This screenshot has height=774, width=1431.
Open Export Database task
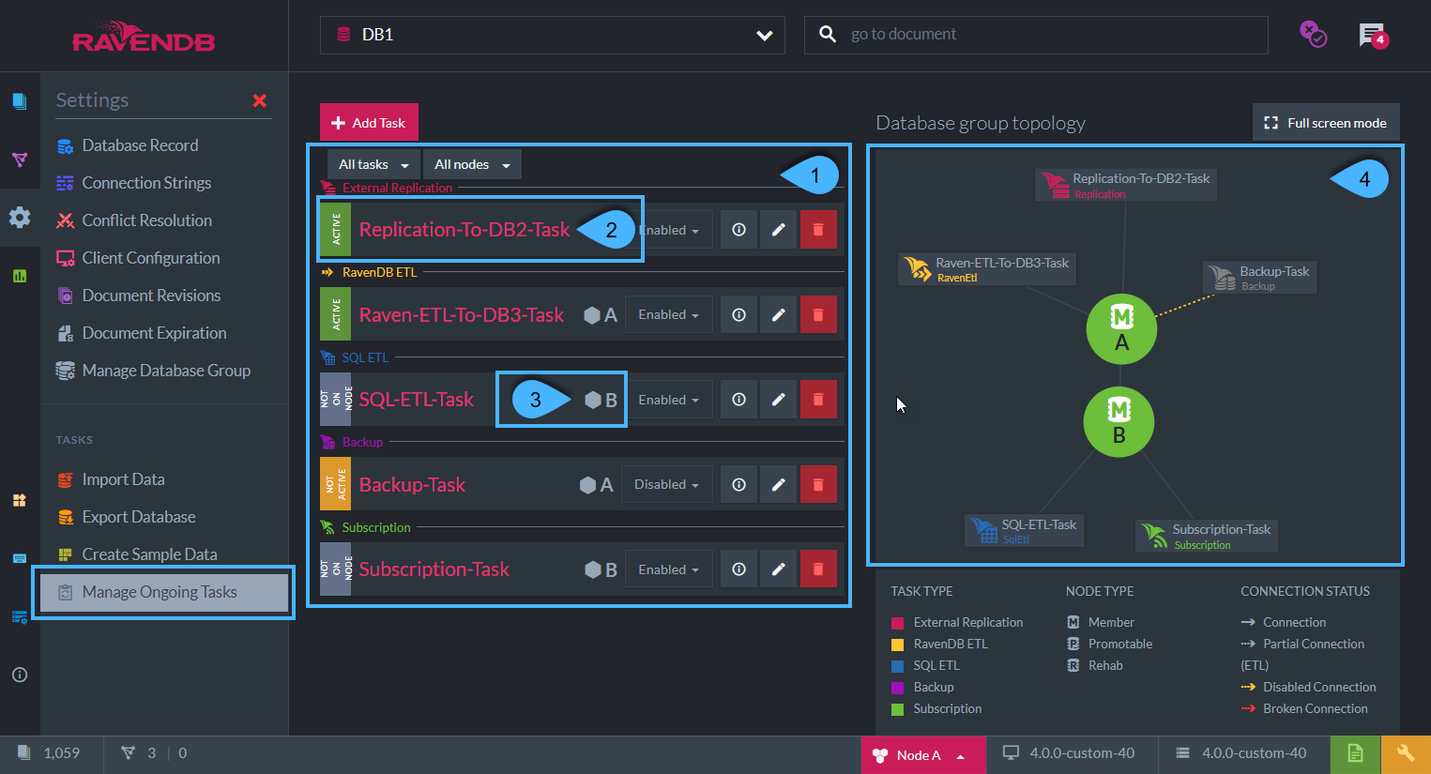pyautogui.click(x=139, y=517)
